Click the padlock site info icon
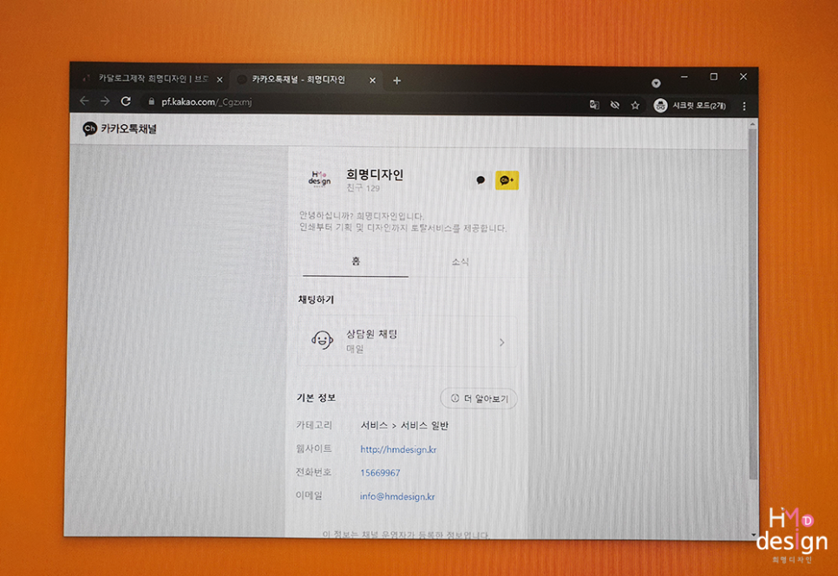 [x=152, y=101]
